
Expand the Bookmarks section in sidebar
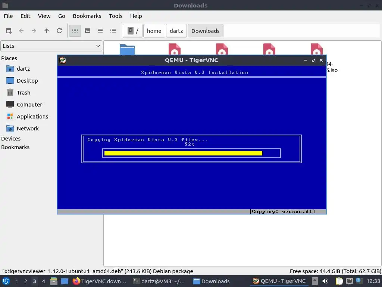15,147
